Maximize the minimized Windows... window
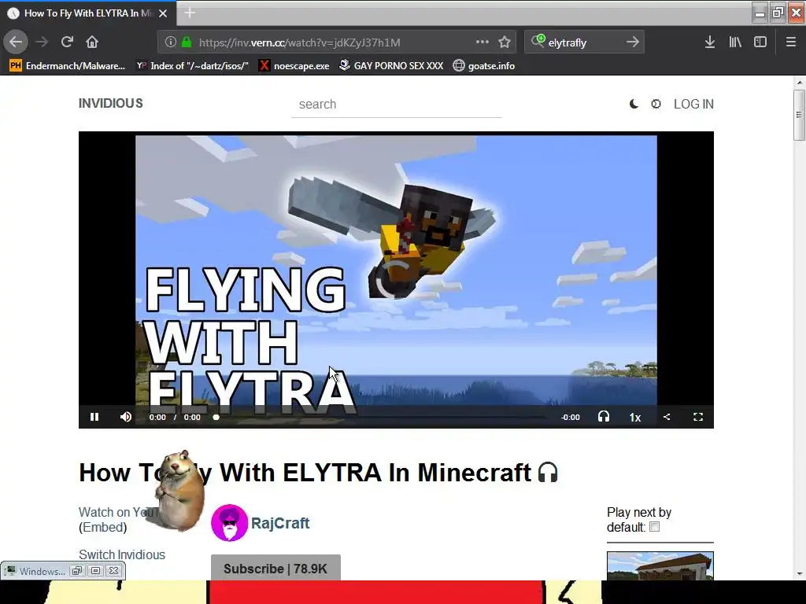The height and width of the screenshot is (604, 806). 95,571
